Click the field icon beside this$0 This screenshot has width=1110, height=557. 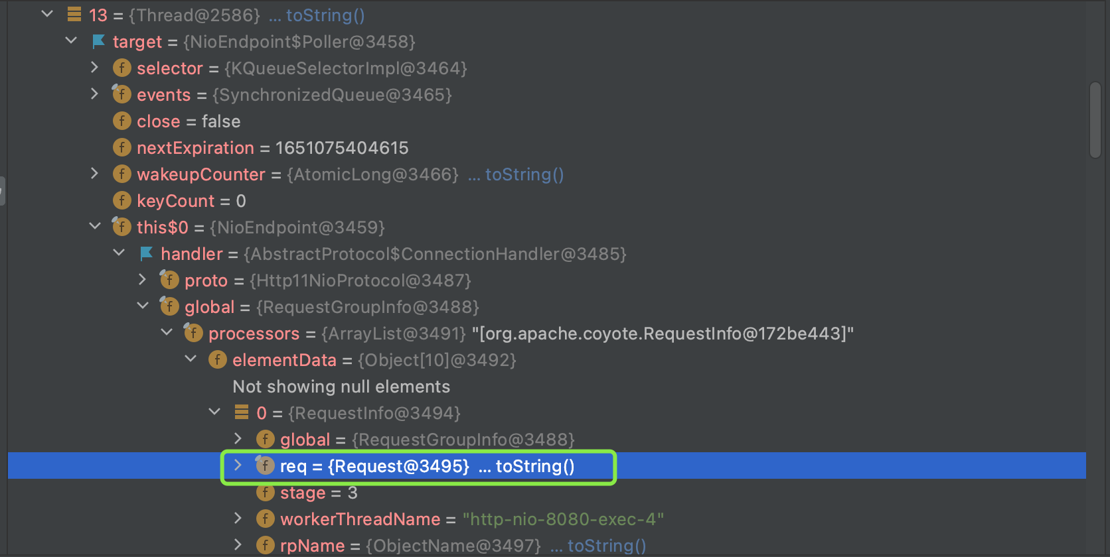(x=121, y=226)
